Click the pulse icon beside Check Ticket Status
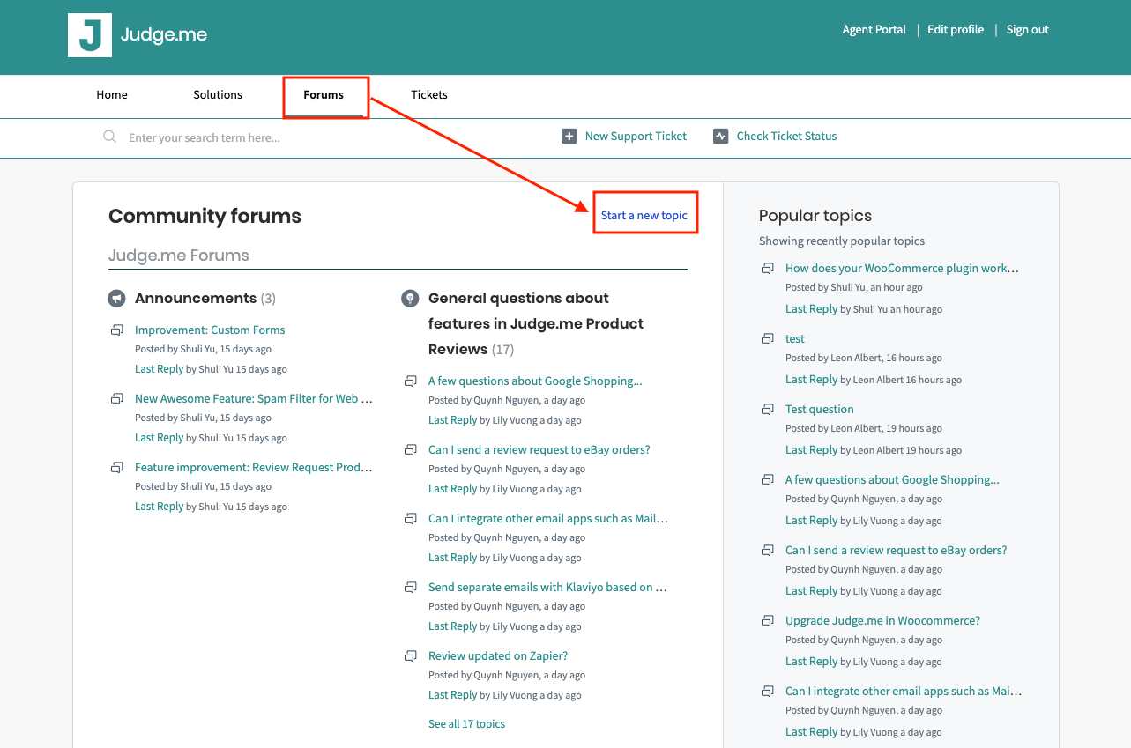The width and height of the screenshot is (1131, 748). (721, 137)
